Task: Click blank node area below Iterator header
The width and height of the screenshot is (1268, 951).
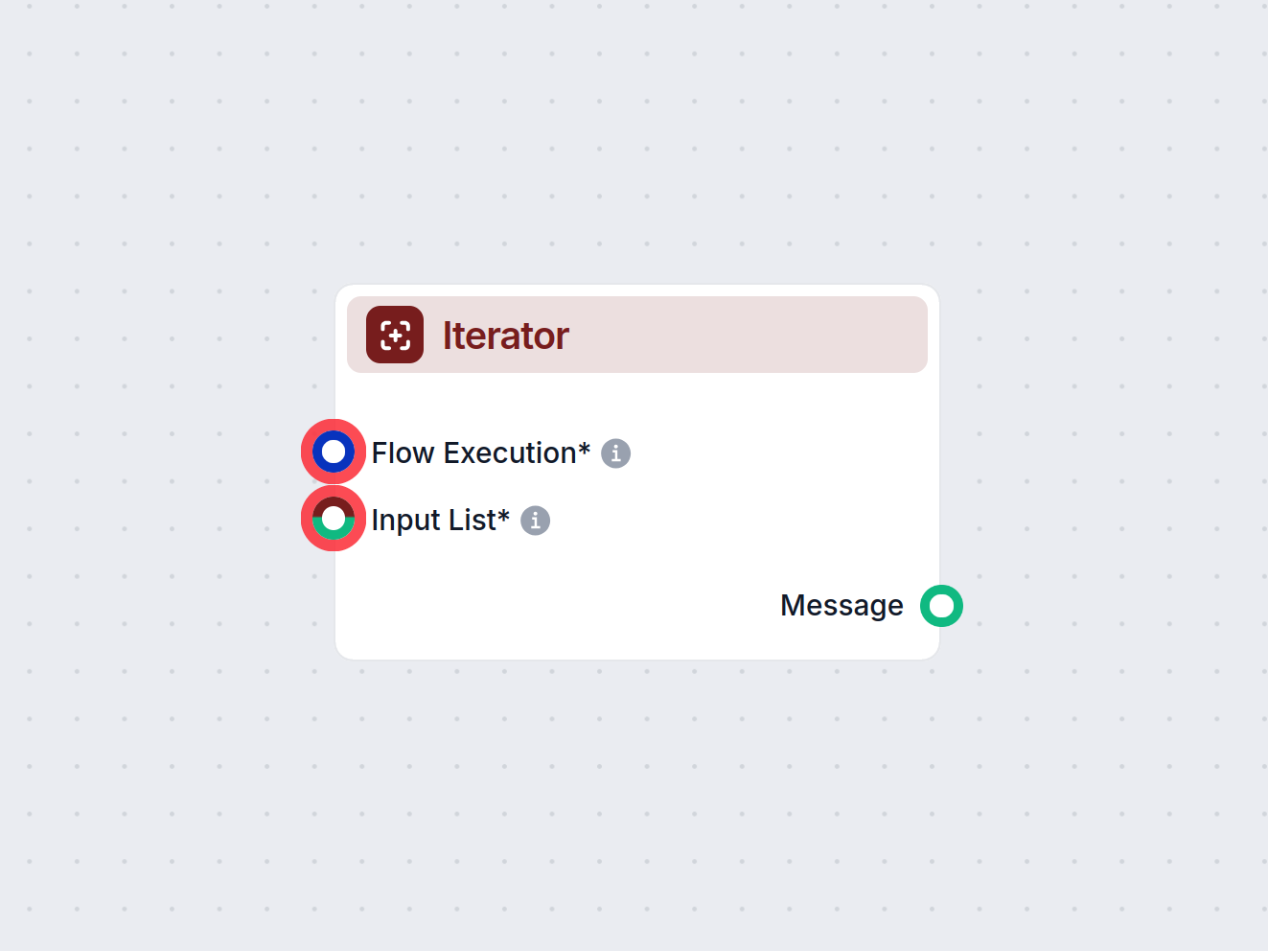Action: coord(637,398)
